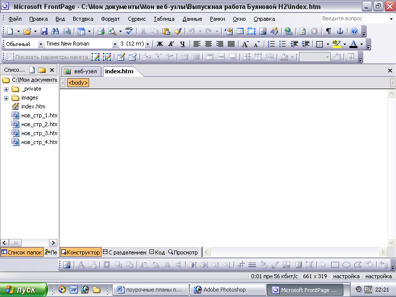
Task: Click the anchor bookmark icon
Action: [x=340, y=31]
